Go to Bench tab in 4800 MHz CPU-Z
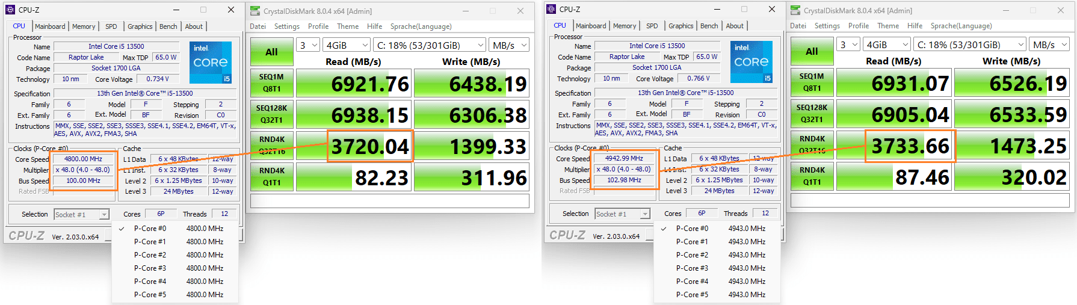1077x305 pixels. (x=168, y=26)
